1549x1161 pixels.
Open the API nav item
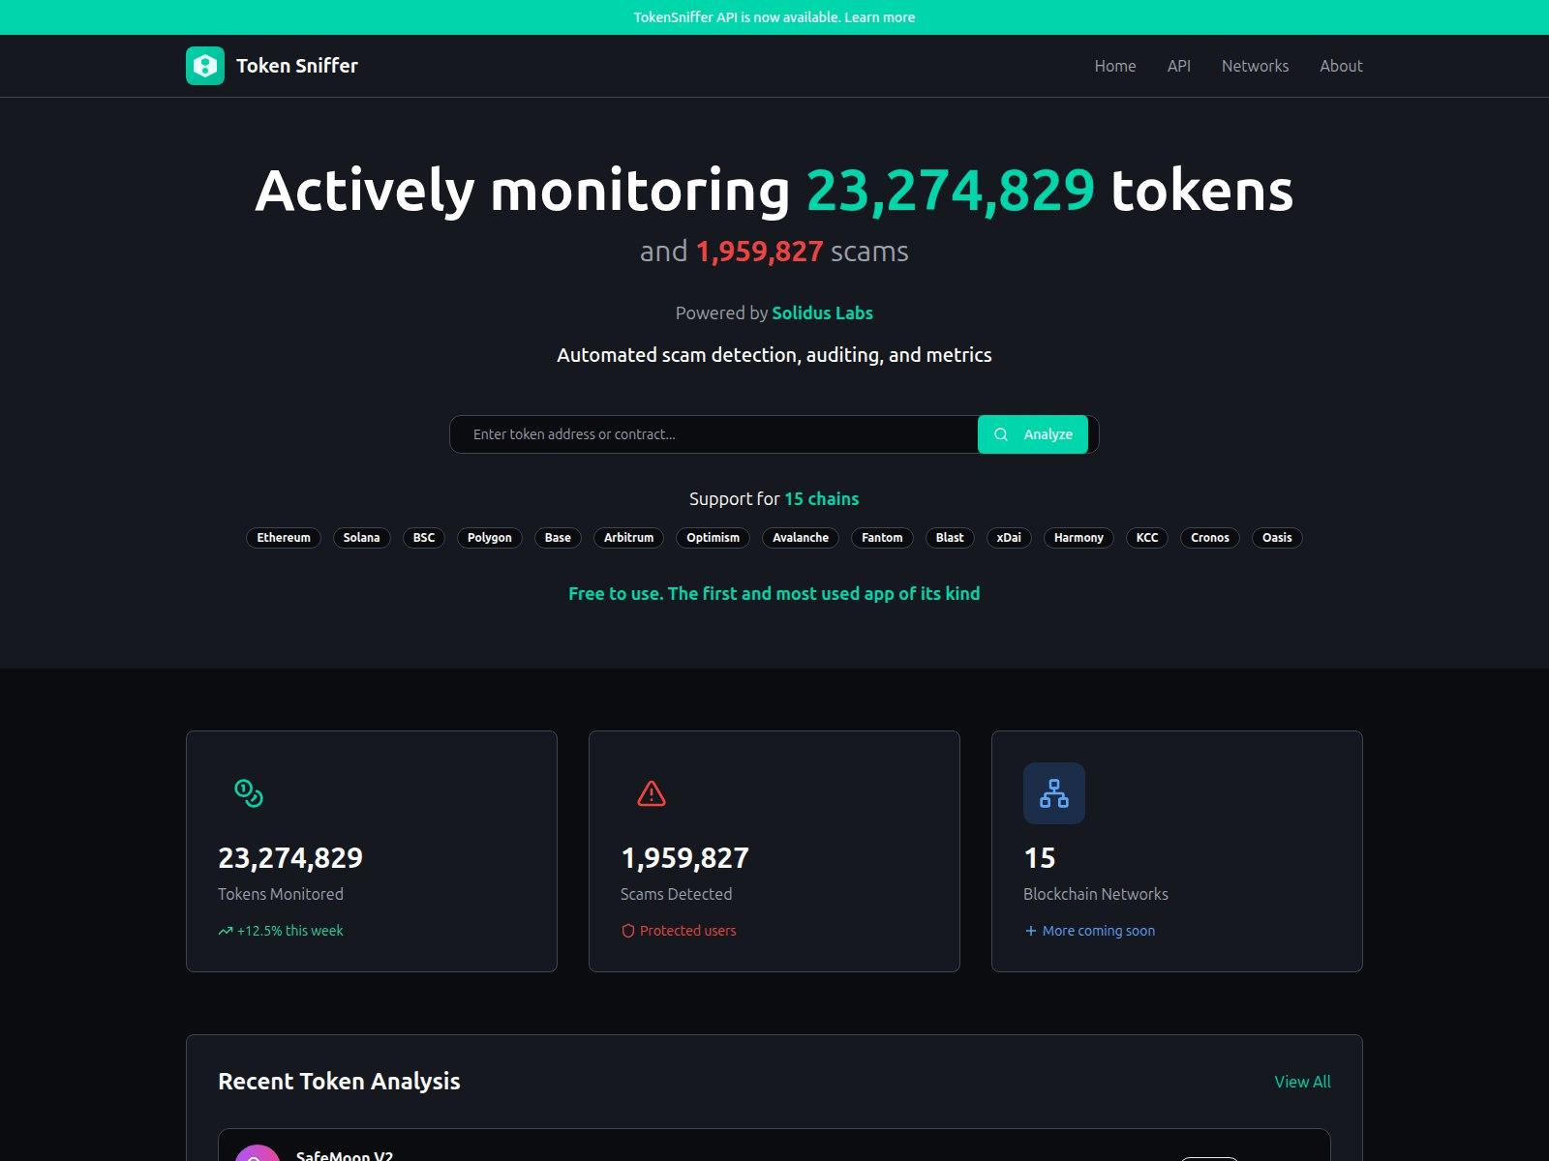pyautogui.click(x=1179, y=66)
